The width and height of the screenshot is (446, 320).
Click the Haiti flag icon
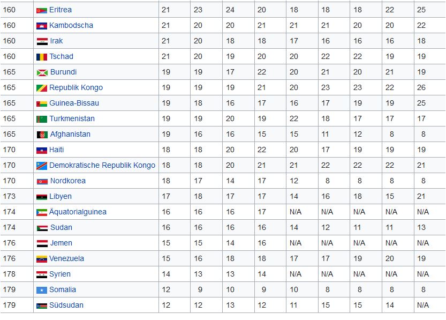[x=42, y=150]
